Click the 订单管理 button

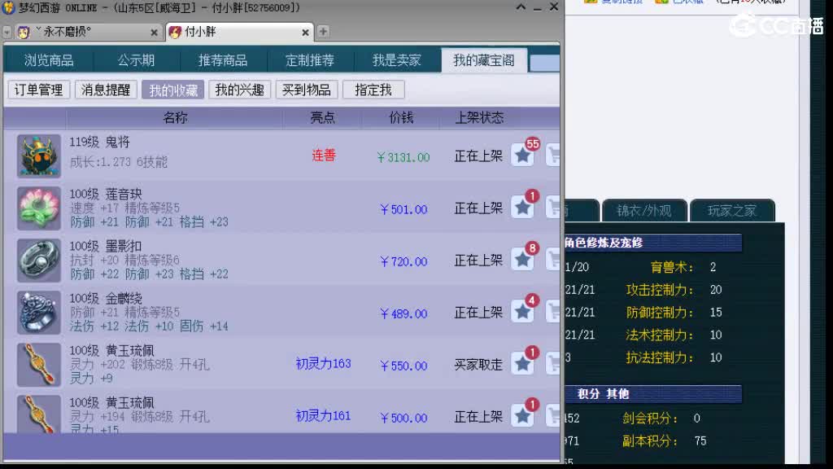click(x=39, y=90)
